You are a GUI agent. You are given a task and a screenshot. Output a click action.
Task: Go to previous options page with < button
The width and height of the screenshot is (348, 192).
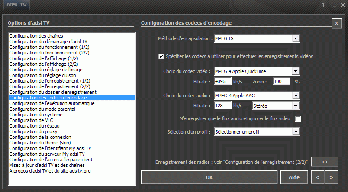(x=318, y=177)
